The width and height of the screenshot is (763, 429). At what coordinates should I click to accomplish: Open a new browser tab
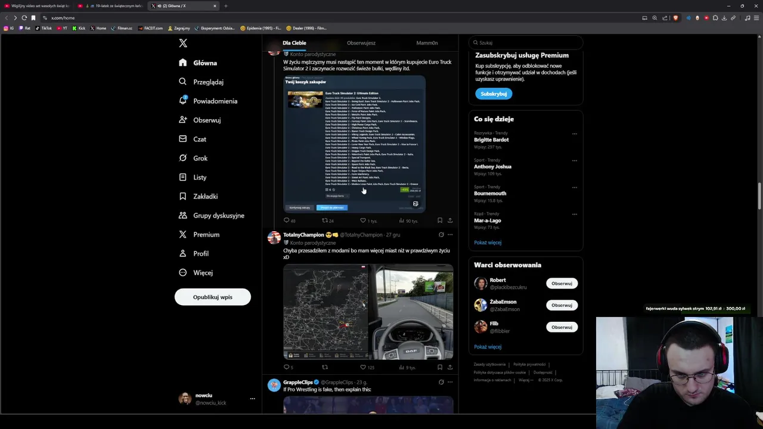226,6
